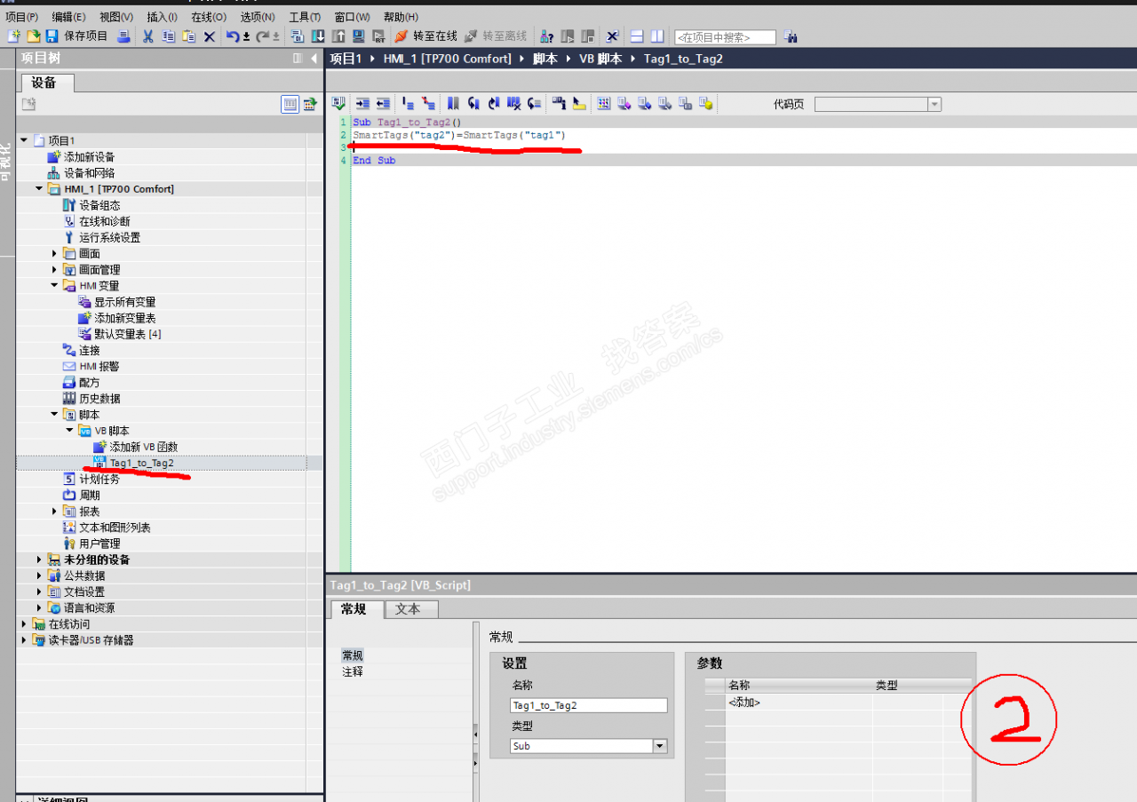Open 项目(P) menu
1137x802 pixels.
tap(22, 17)
